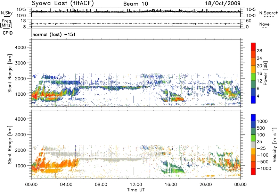Click the left '10^5' noise axis value
Image resolution: width=278 pixels, height=192 pixels.
point(21,9)
